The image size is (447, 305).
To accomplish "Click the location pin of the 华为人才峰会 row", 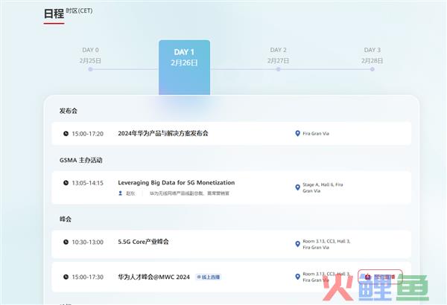I will (297, 277).
